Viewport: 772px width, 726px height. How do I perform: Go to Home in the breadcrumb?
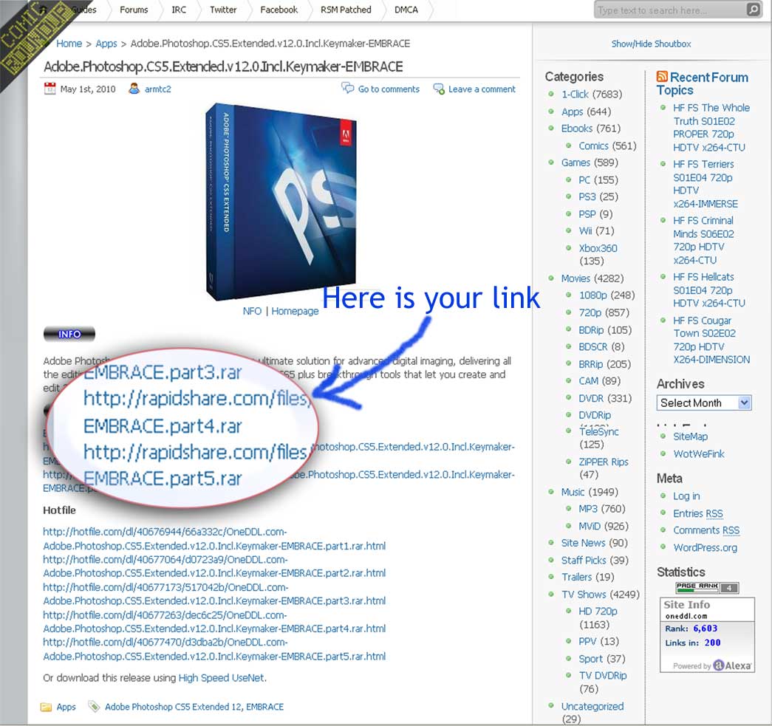pos(69,44)
